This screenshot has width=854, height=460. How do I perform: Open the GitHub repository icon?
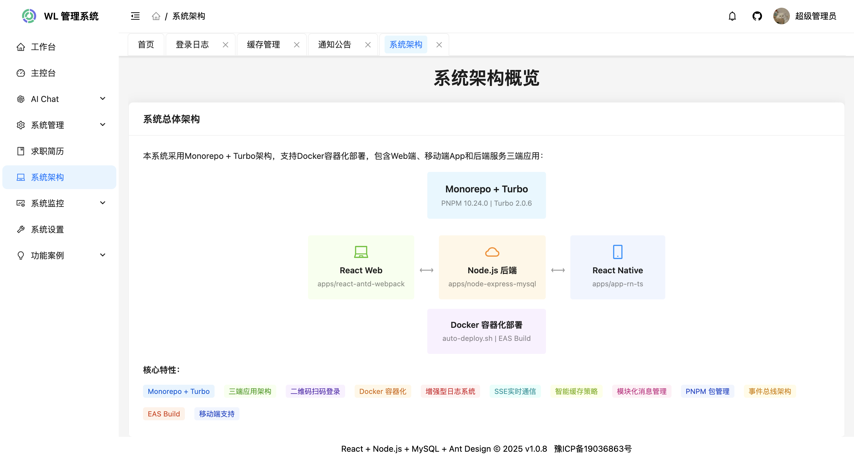(757, 16)
